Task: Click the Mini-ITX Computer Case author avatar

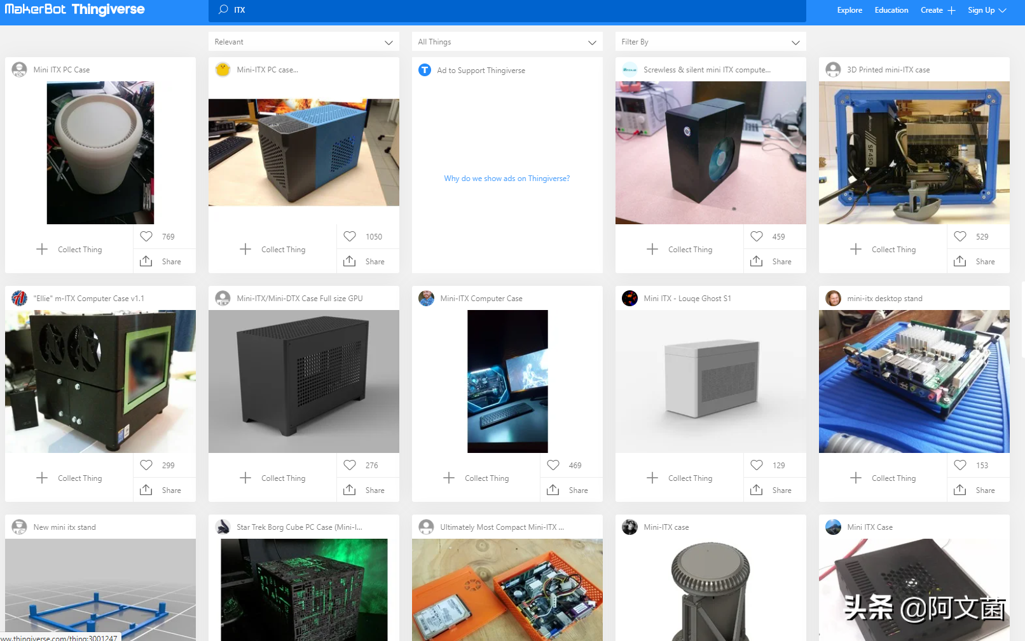Action: coord(426,298)
